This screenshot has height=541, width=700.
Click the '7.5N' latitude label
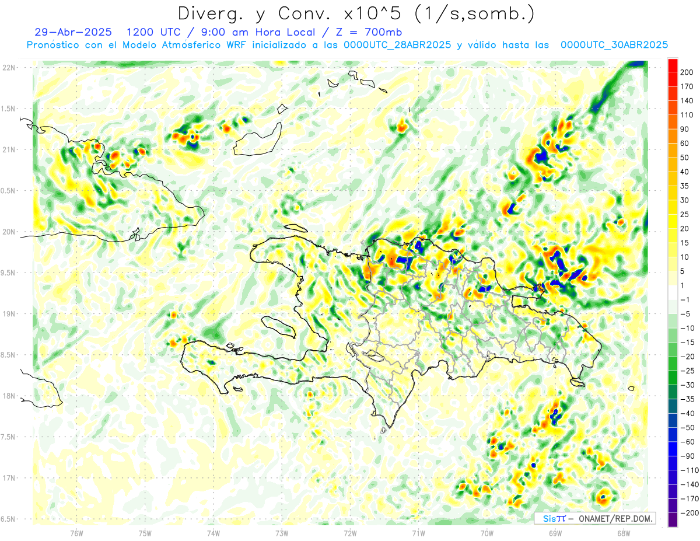tap(9, 437)
